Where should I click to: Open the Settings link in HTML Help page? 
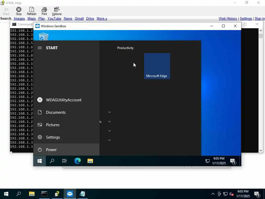click(x=246, y=18)
